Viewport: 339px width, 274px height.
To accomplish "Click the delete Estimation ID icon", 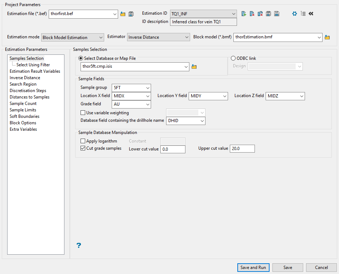I will [252, 14].
